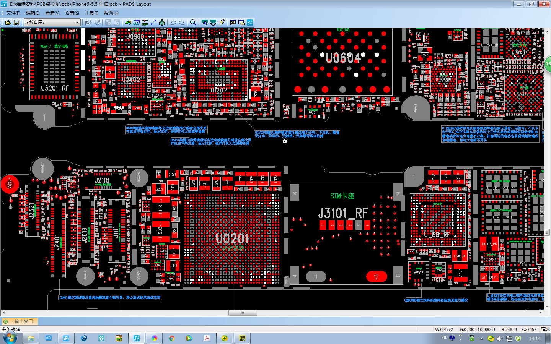Image resolution: width=551 pixels, height=344 pixels.
Task: Select the U2203 component
Action: [x=418, y=272]
